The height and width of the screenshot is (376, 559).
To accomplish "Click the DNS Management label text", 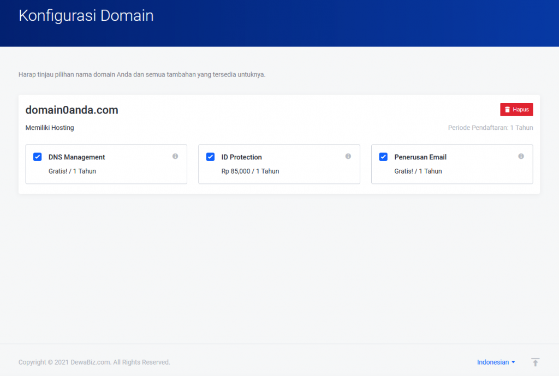I will [76, 157].
